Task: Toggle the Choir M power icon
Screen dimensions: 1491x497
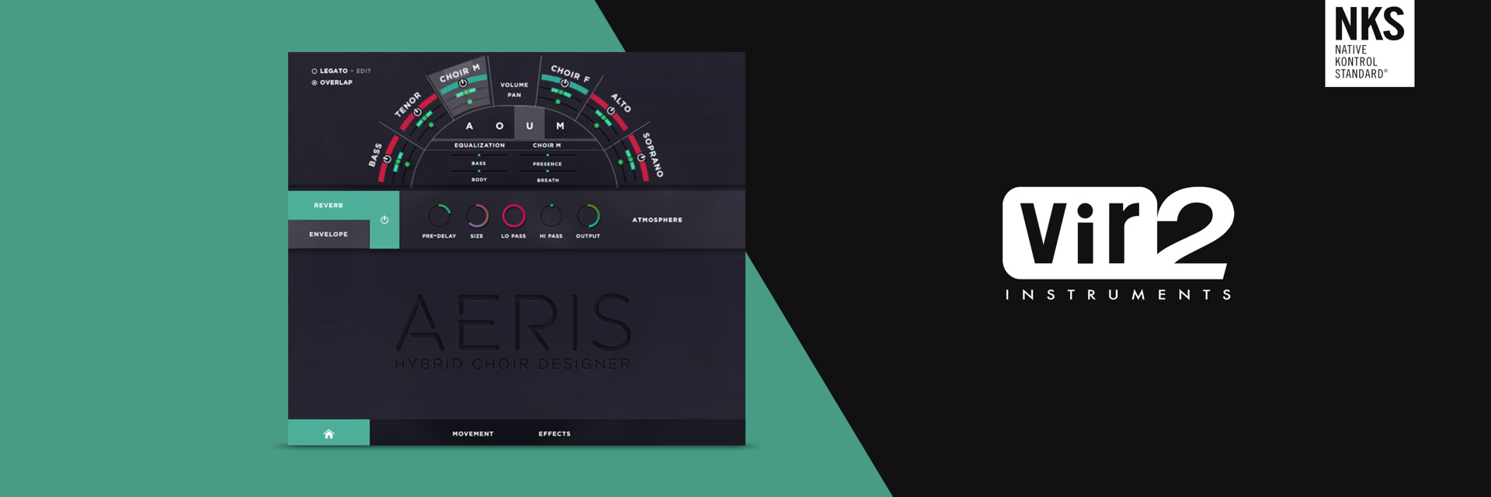Action: (463, 83)
